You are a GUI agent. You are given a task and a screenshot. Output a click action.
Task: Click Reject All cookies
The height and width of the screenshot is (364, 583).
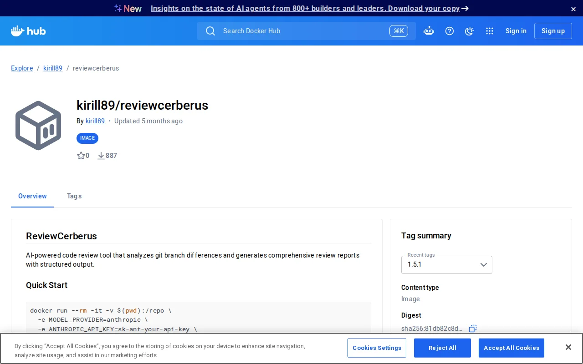[442, 348]
